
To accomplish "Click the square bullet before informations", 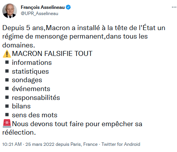I will click(x=7, y=62).
